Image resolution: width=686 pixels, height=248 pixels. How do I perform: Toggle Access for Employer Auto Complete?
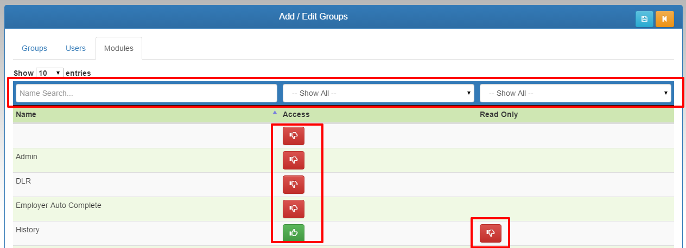[294, 209]
